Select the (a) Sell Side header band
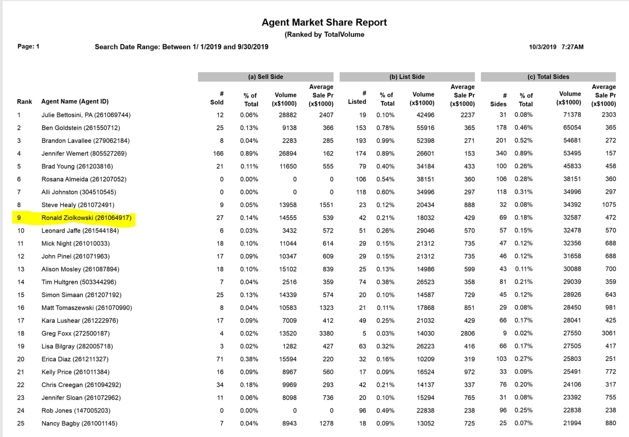Image resolution: width=629 pixels, height=437 pixels. click(265, 77)
